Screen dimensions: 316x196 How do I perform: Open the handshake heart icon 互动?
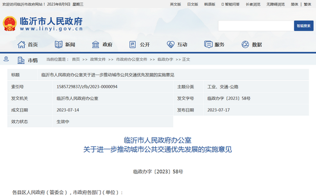(x=171, y=45)
